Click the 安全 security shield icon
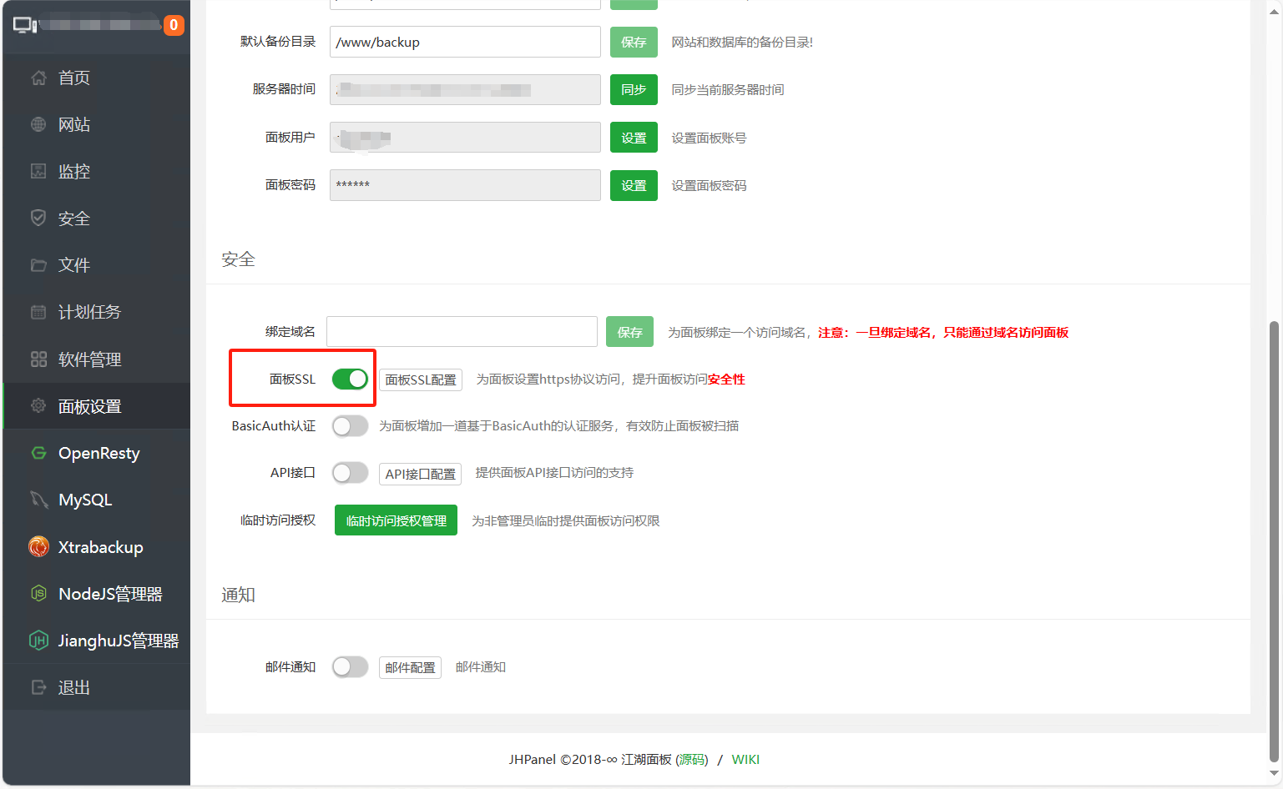1283x789 pixels. tap(38, 218)
